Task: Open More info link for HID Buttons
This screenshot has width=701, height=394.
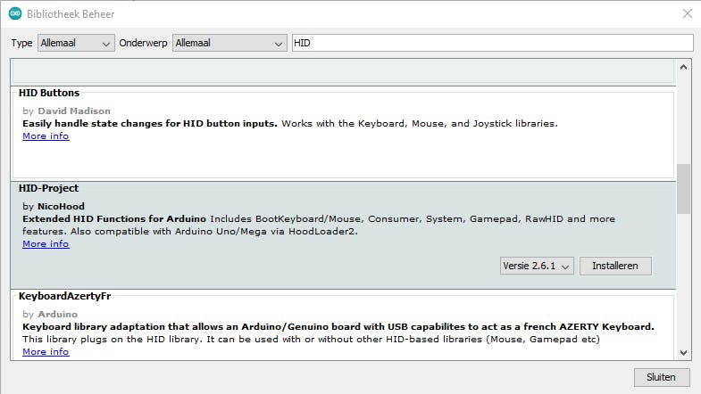Action: 46,136
